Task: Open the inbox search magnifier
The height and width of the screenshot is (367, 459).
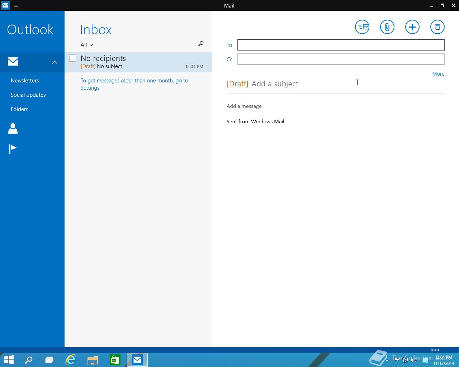Action: pyautogui.click(x=201, y=44)
